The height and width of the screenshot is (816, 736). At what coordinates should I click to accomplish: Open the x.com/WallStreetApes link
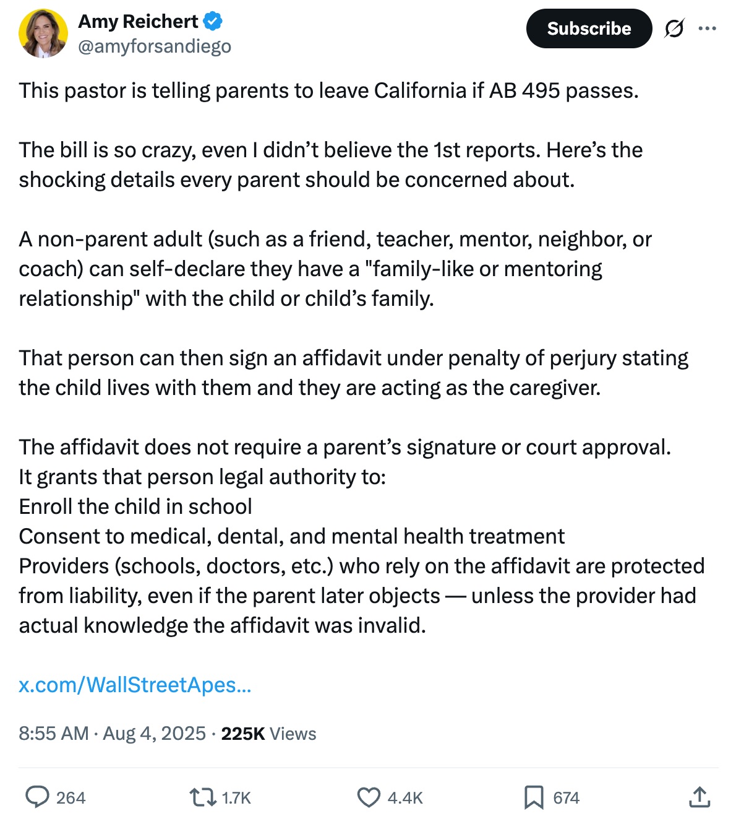[135, 685]
